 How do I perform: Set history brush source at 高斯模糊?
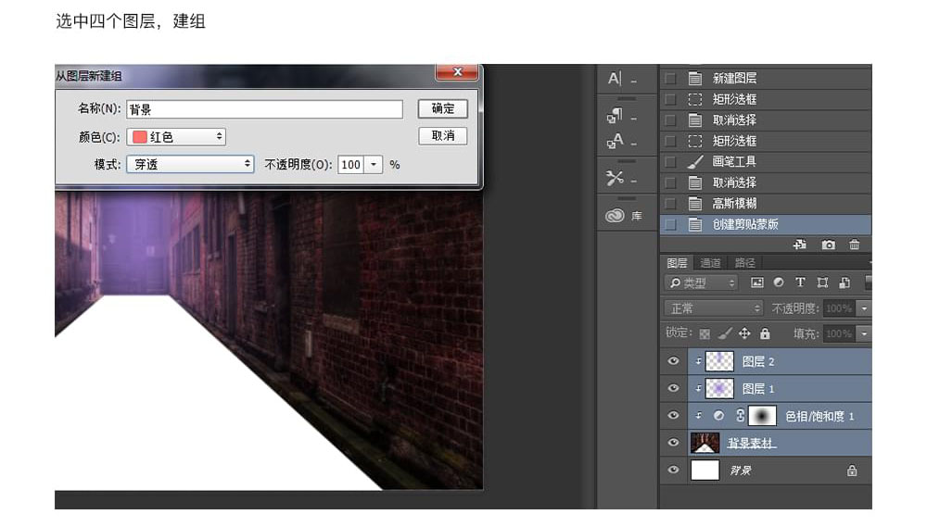(670, 204)
